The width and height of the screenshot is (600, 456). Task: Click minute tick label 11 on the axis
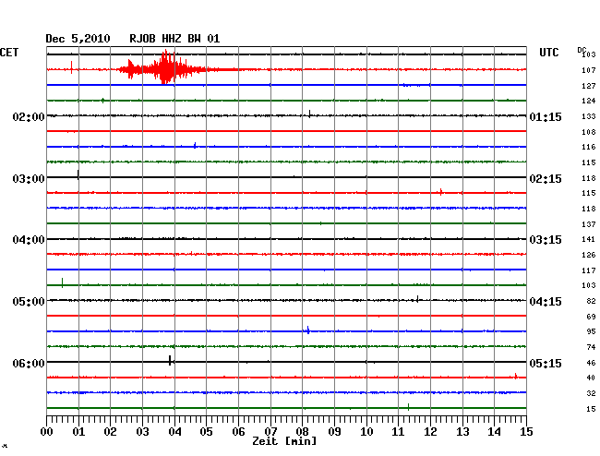click(398, 432)
